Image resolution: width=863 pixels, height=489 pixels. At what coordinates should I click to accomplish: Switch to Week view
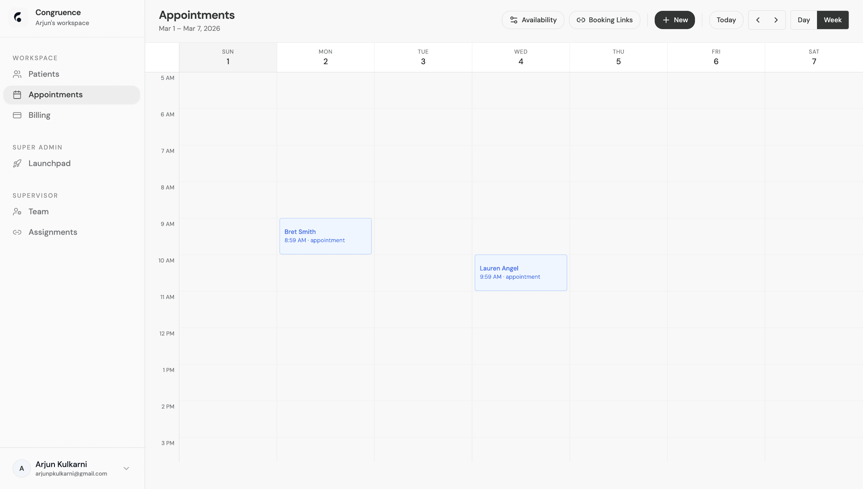(x=832, y=20)
